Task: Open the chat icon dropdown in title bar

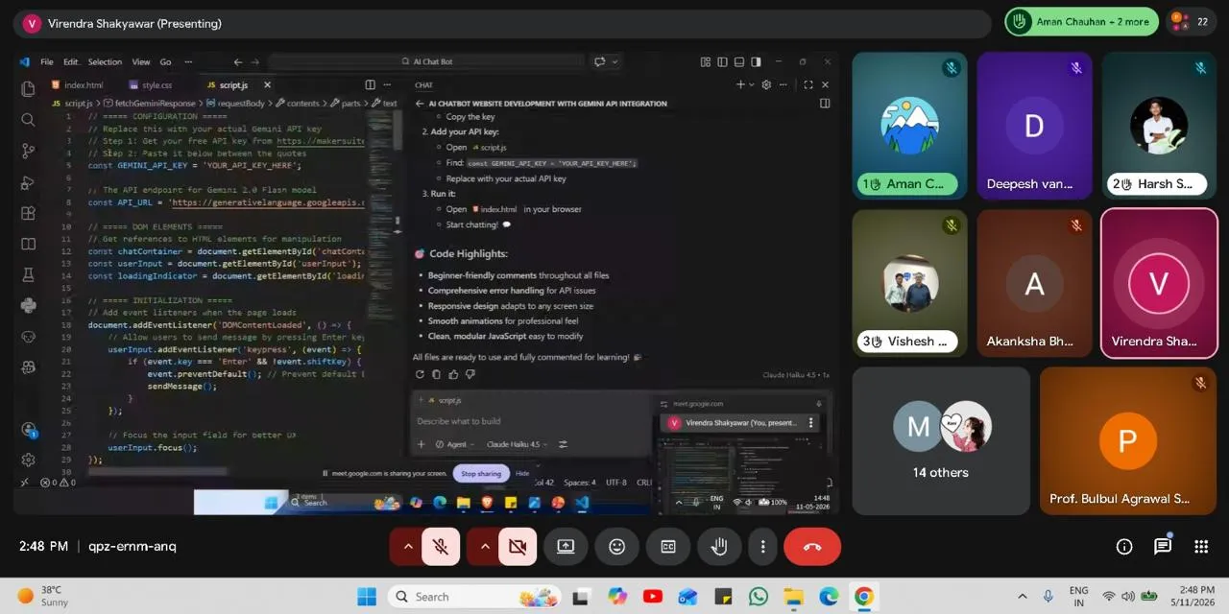Action: pos(614,61)
